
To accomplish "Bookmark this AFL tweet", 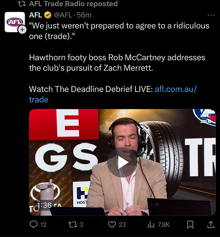I will pos(190,225).
